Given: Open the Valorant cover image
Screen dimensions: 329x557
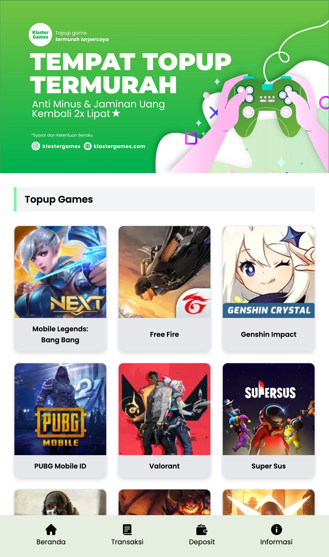Looking at the screenshot, I should coord(164,409).
